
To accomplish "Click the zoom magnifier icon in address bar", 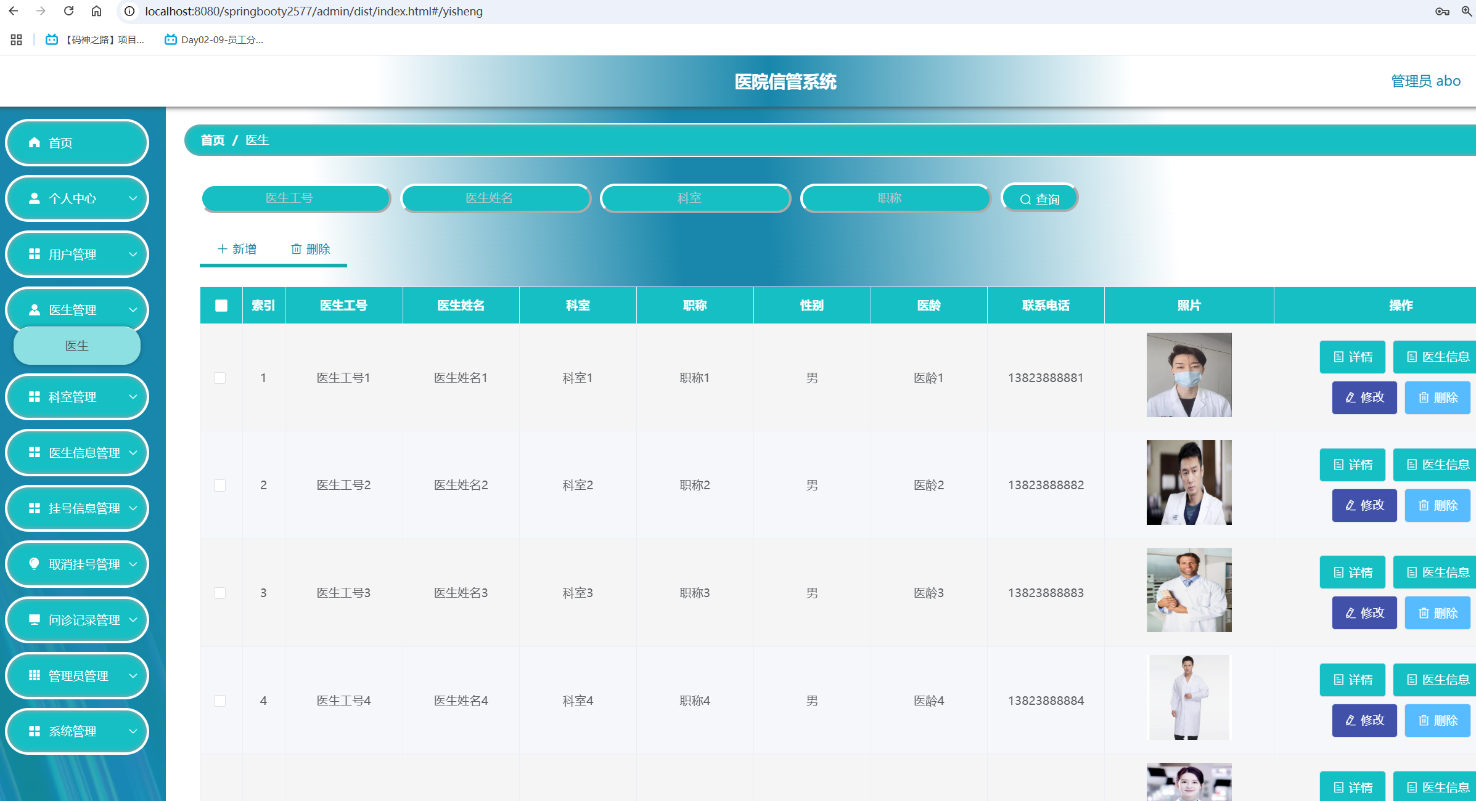I will click(1467, 11).
